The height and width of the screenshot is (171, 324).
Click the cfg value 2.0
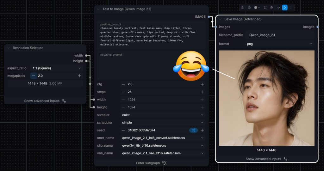click(130, 84)
